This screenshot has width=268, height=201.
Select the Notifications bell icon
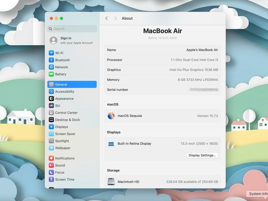click(51, 158)
